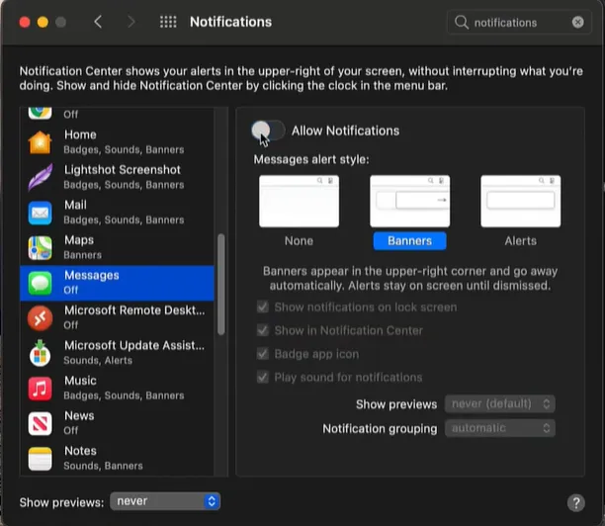The width and height of the screenshot is (605, 526).
Task: Click the Home app icon in list
Action: click(40, 142)
